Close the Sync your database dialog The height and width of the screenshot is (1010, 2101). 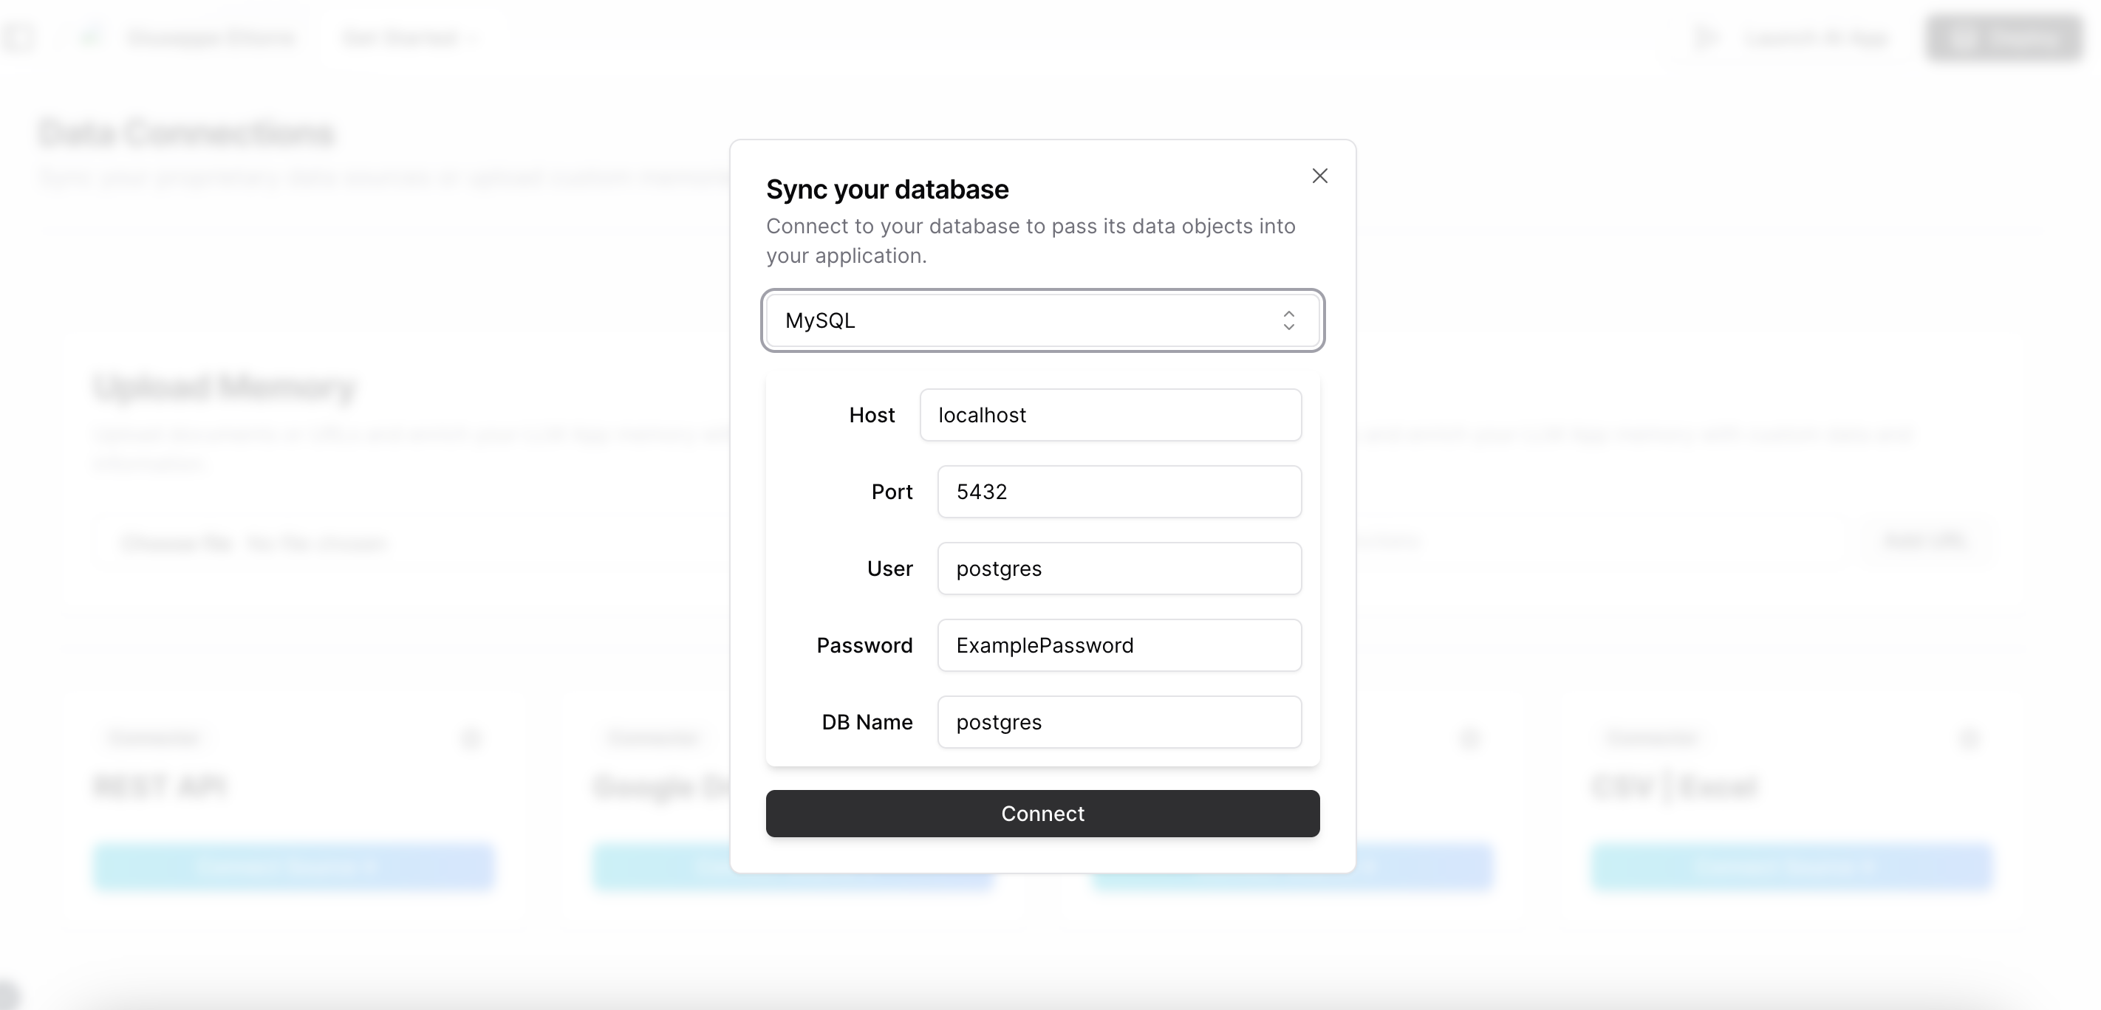(x=1319, y=176)
